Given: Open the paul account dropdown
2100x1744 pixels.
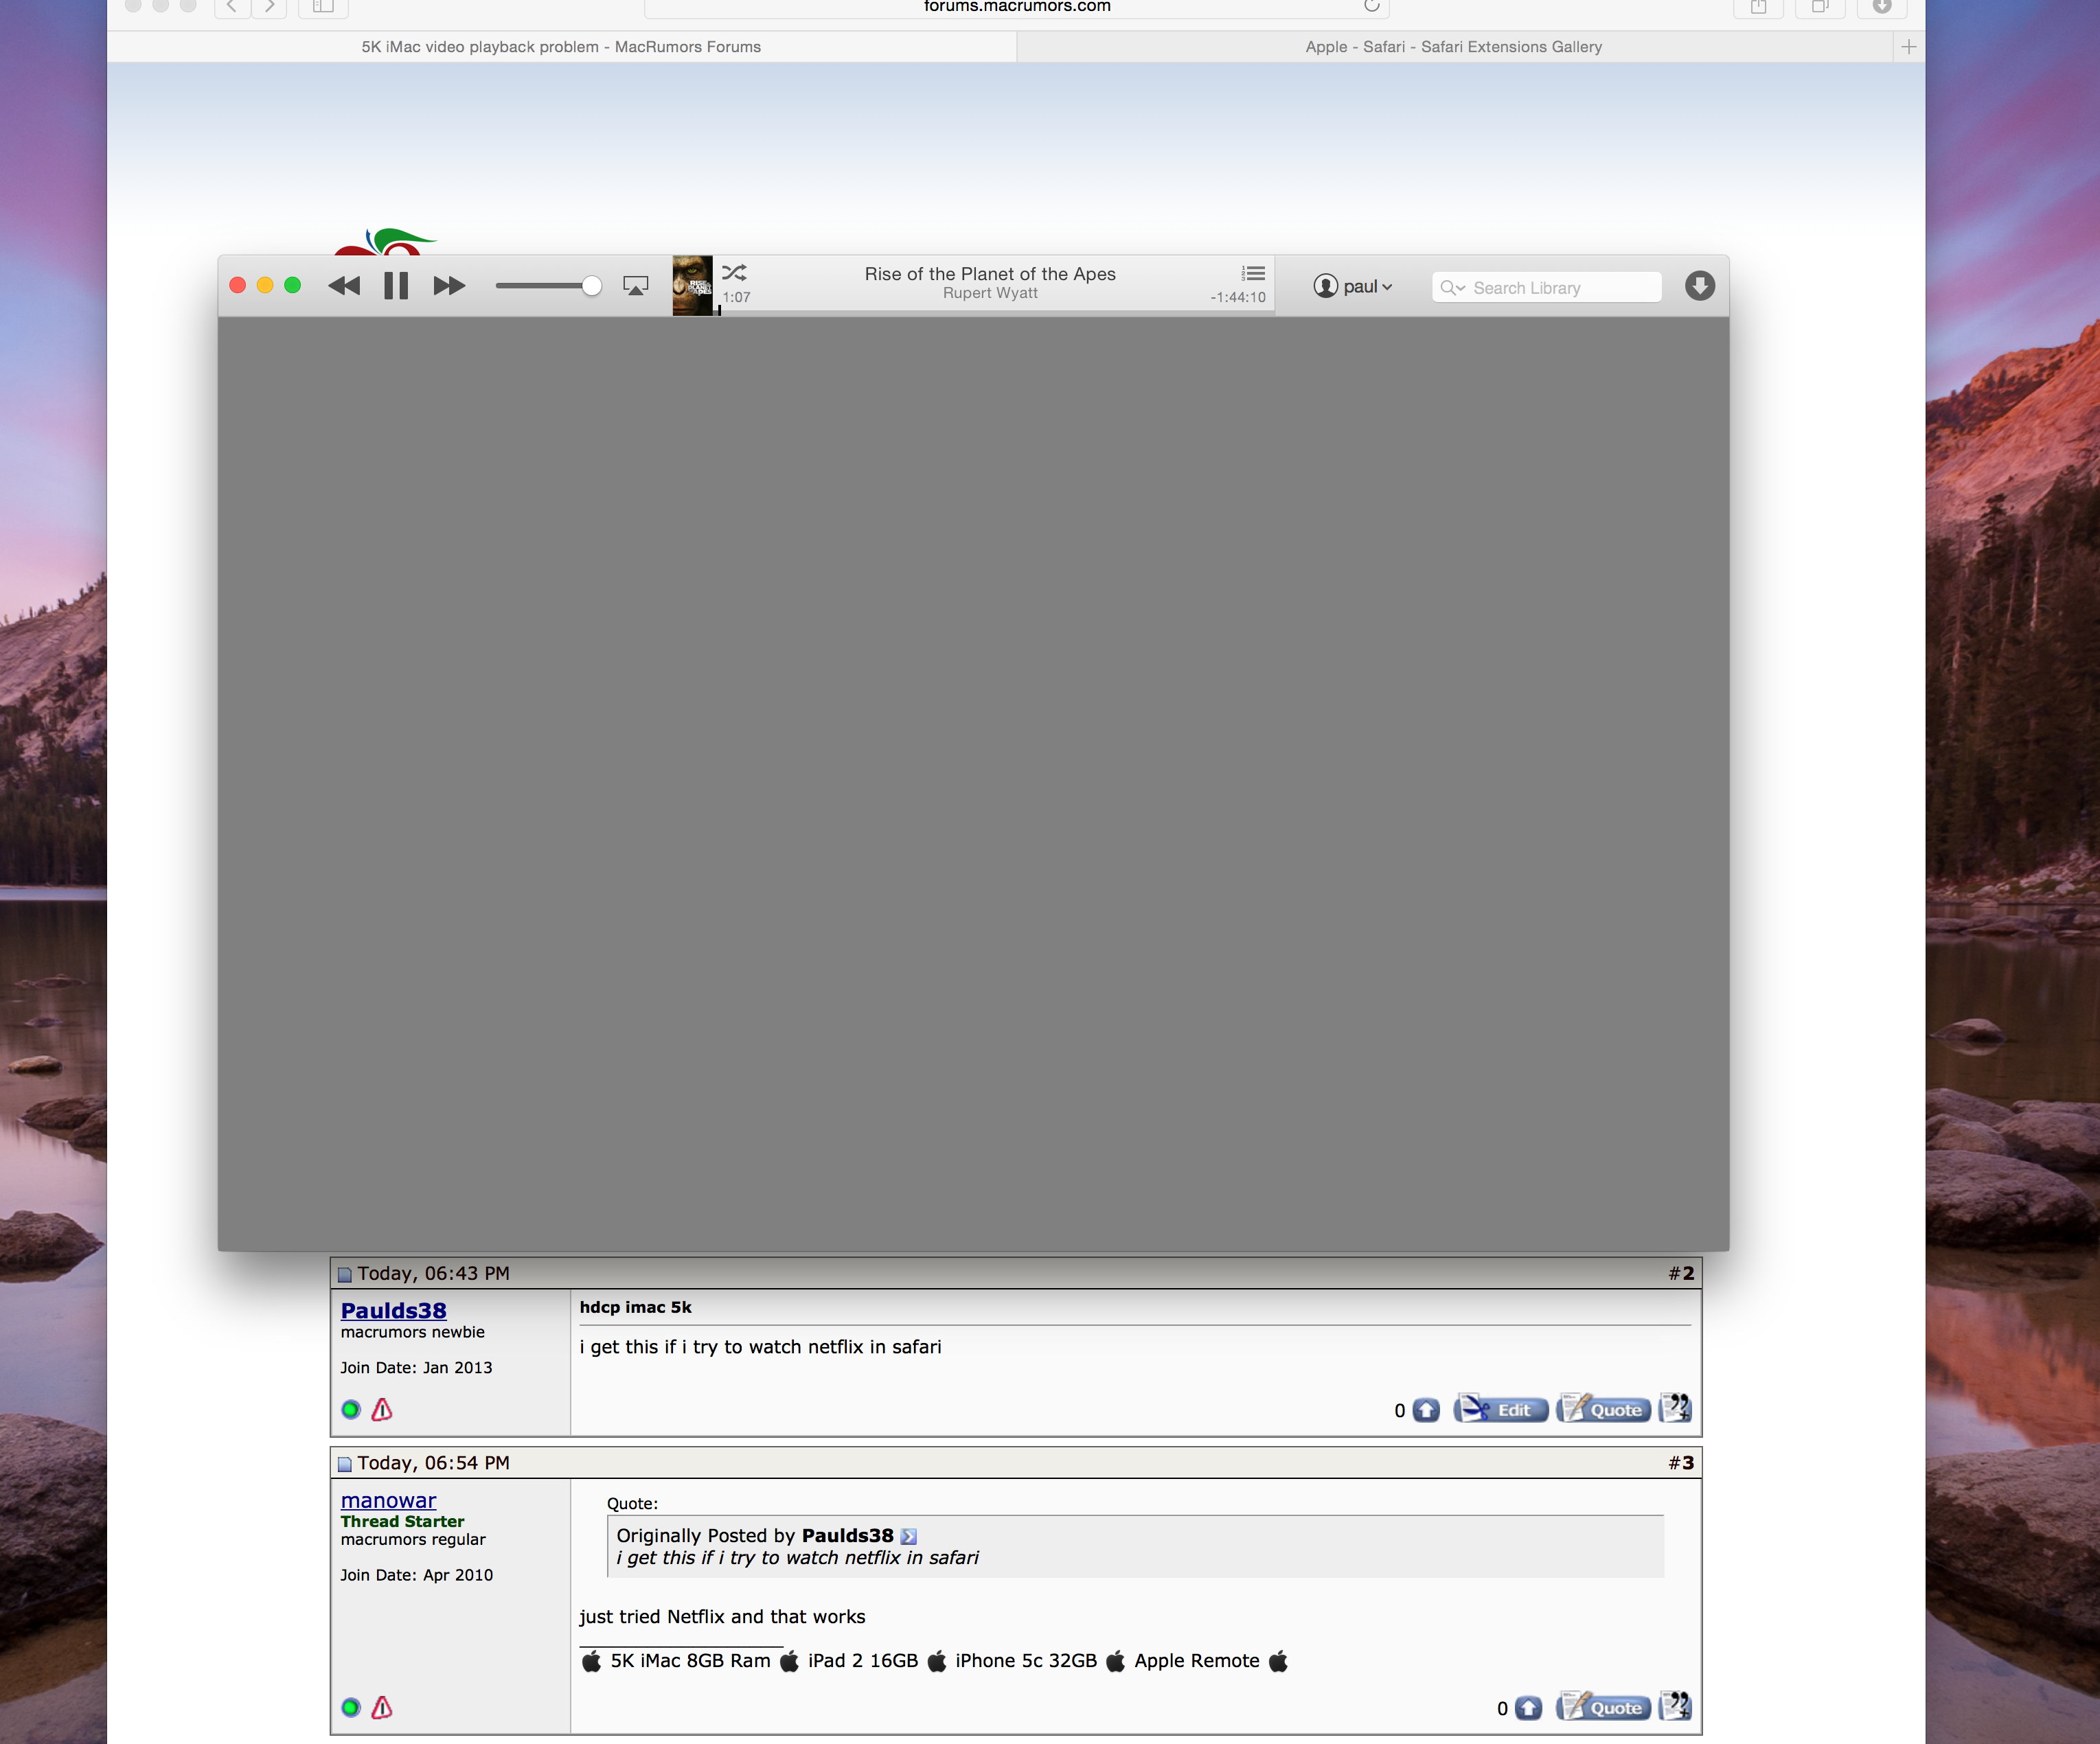Looking at the screenshot, I should 1353,287.
